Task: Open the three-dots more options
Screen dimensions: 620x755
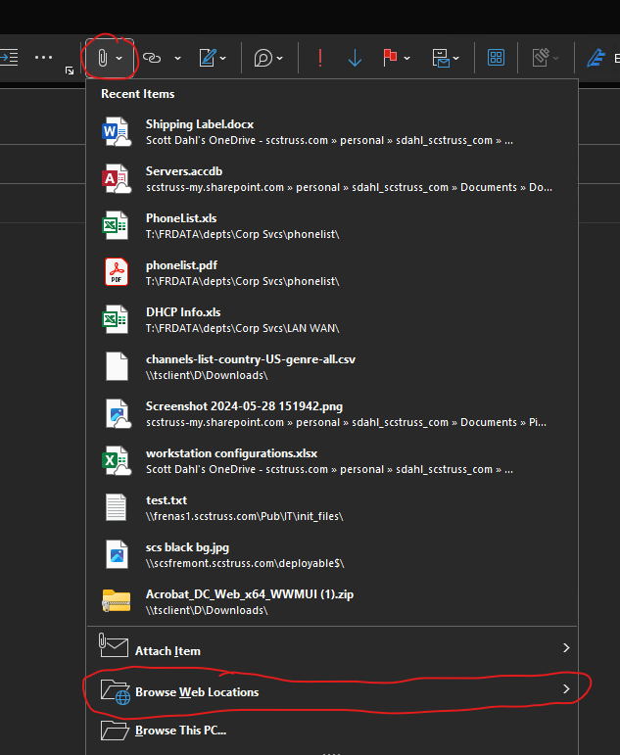Action: (x=43, y=58)
